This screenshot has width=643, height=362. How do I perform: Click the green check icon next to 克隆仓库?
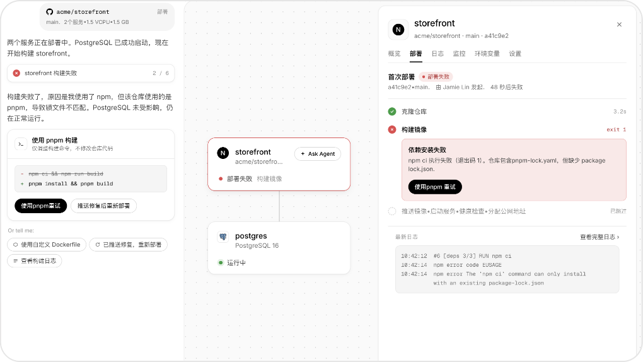coord(392,111)
